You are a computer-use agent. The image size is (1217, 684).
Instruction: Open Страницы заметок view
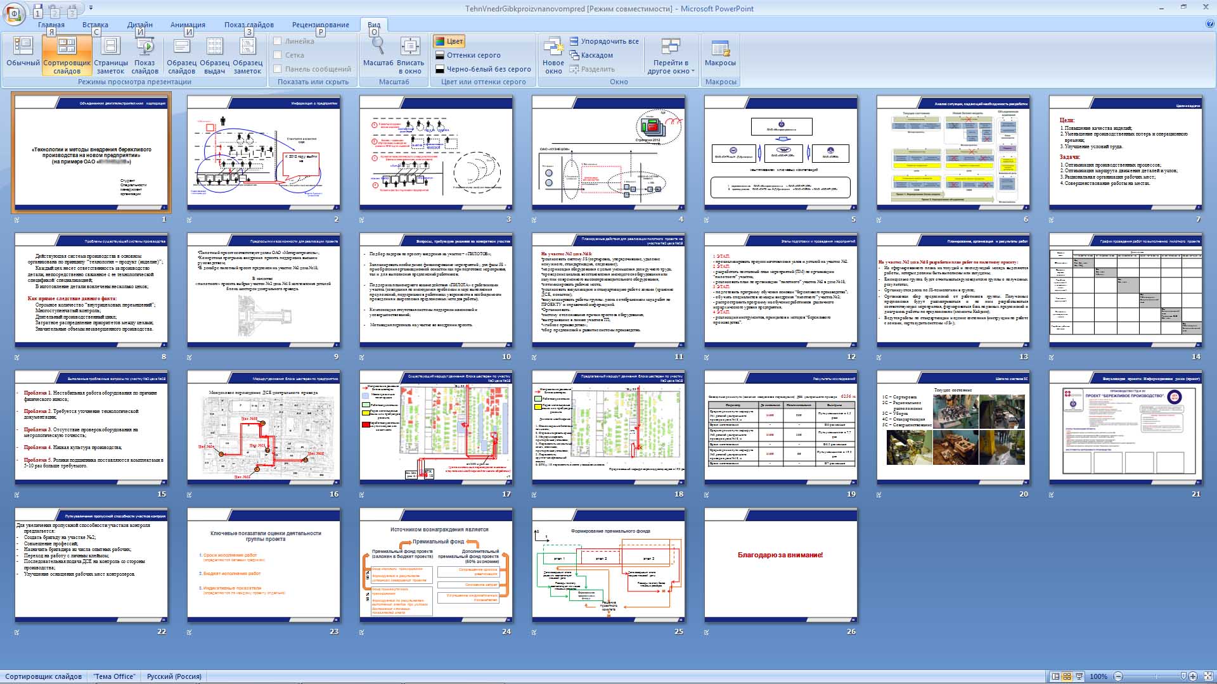[111, 53]
